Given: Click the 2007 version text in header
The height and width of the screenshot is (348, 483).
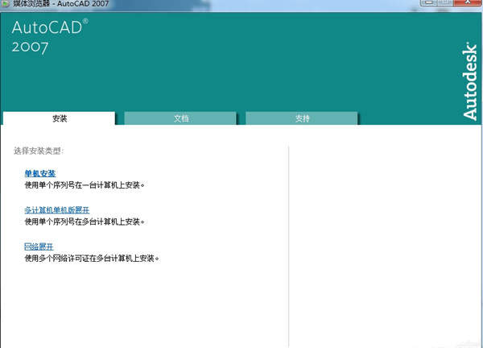Looking at the screenshot, I should 31,47.
